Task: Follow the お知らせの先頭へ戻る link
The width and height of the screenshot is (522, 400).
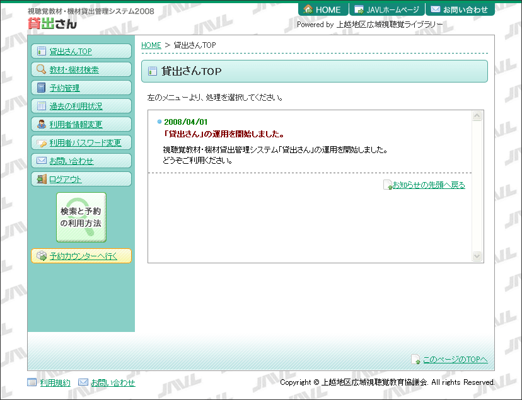Action: (429, 185)
